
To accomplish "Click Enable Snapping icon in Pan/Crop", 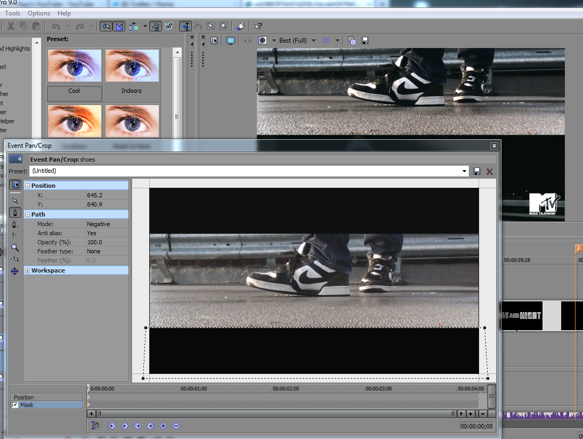I will (15, 259).
